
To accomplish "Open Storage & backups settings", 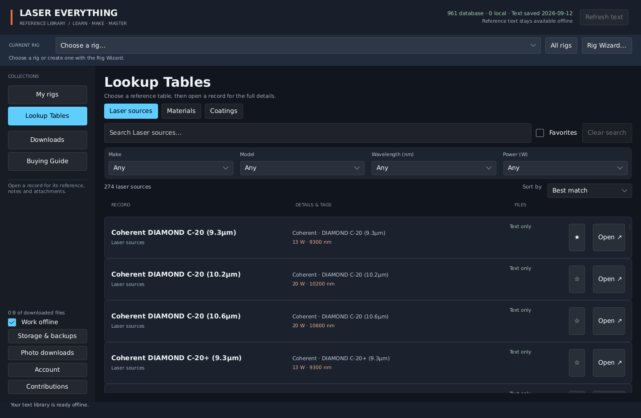I will [x=48, y=336].
